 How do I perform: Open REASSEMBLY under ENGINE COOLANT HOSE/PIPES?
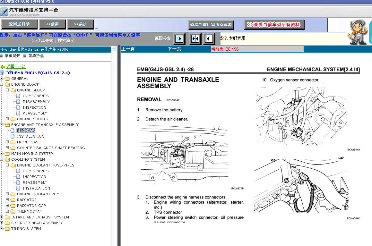pos(35,182)
